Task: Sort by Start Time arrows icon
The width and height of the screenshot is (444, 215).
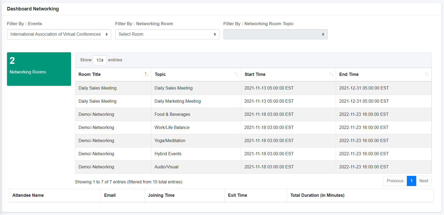Action: pyautogui.click(x=331, y=74)
